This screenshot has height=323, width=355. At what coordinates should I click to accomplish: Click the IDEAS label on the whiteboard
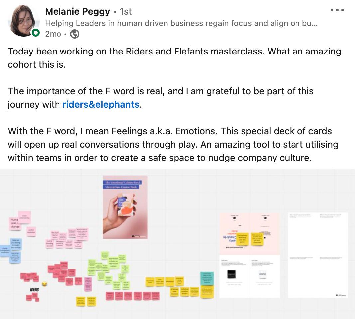point(34,289)
